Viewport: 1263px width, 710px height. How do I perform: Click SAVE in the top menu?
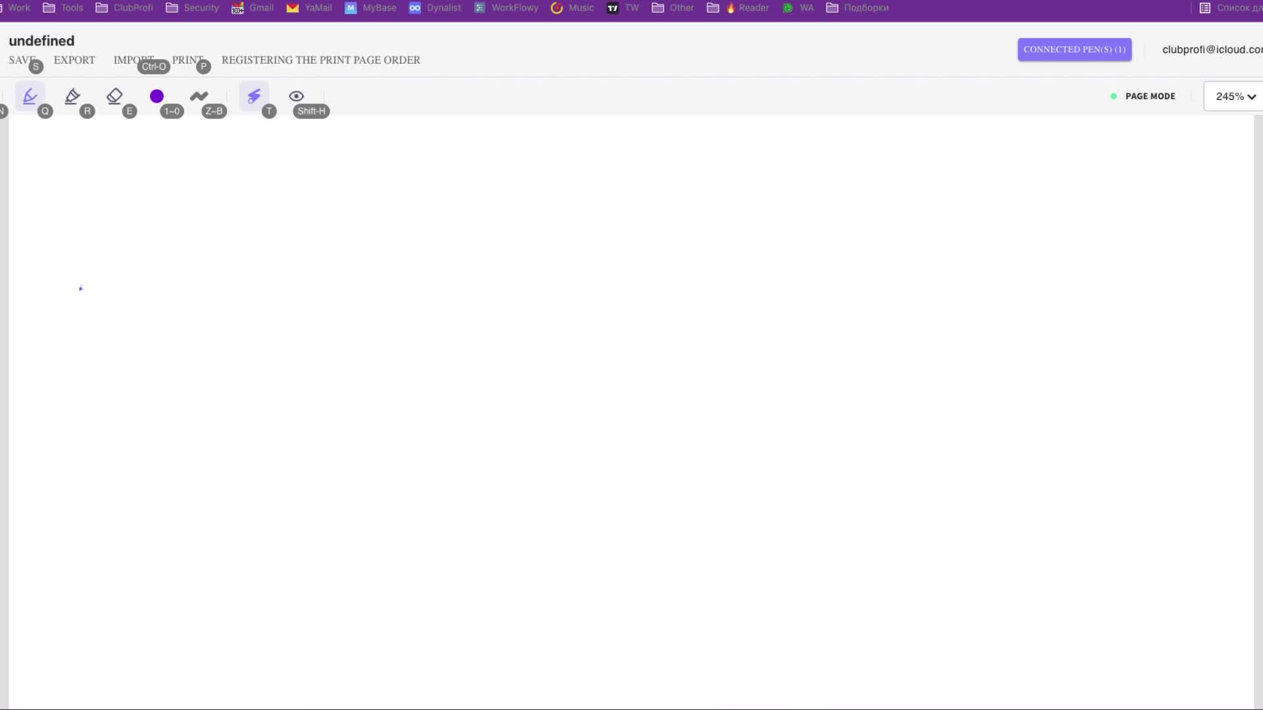pos(20,60)
